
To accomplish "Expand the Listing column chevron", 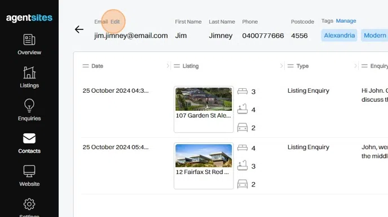I will pyautogui.click(x=281, y=66).
